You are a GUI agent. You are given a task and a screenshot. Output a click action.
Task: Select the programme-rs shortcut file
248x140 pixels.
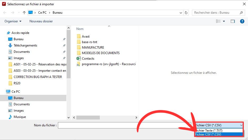pos(108,64)
